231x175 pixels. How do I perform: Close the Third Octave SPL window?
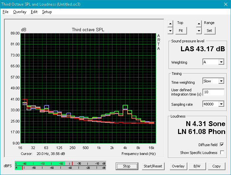pyautogui.click(x=226, y=4)
